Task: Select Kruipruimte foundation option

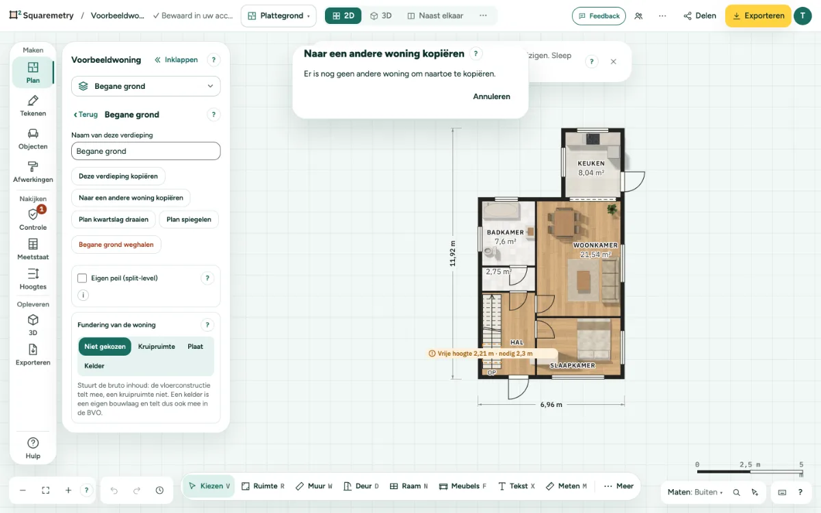Action: [x=157, y=347]
